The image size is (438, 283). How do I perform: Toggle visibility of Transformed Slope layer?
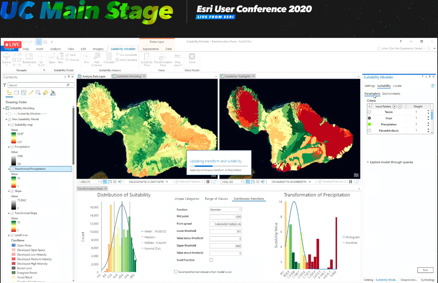coord(12,213)
